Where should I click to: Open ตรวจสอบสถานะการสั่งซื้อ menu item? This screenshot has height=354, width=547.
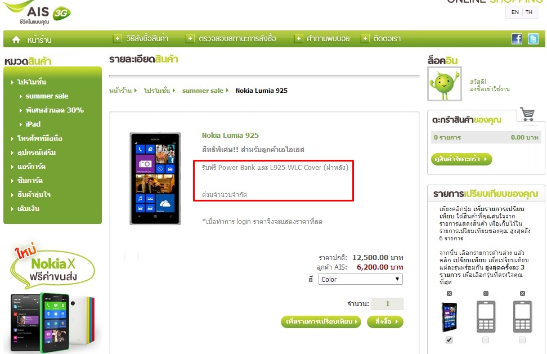(x=237, y=38)
